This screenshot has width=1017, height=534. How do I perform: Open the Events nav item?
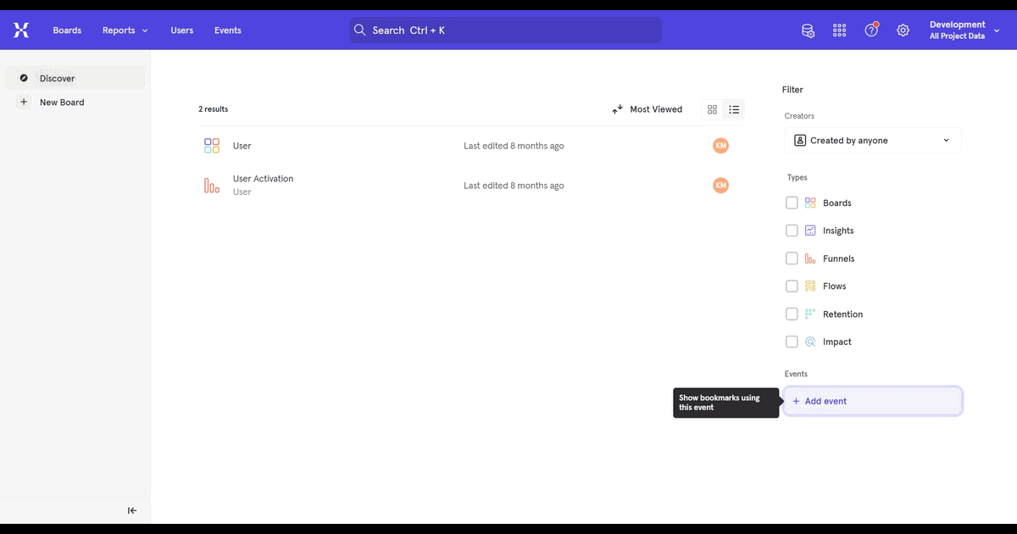click(227, 31)
